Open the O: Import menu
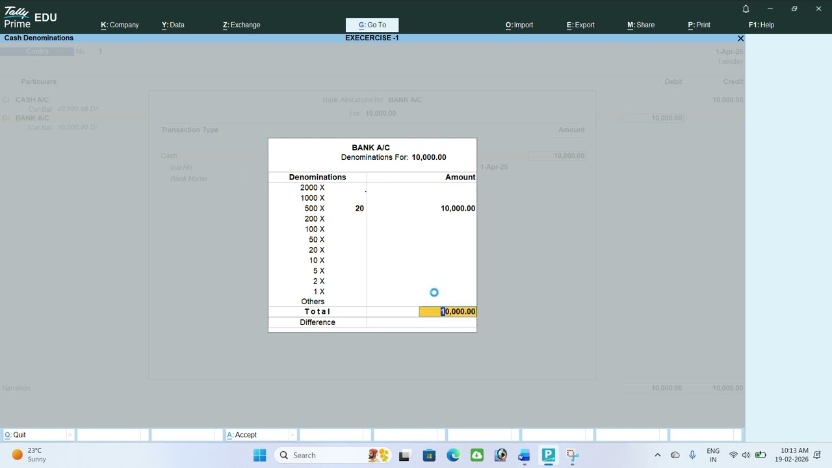The height and width of the screenshot is (468, 832). click(x=519, y=25)
